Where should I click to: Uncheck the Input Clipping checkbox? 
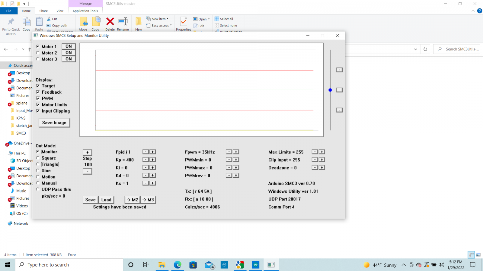38,111
